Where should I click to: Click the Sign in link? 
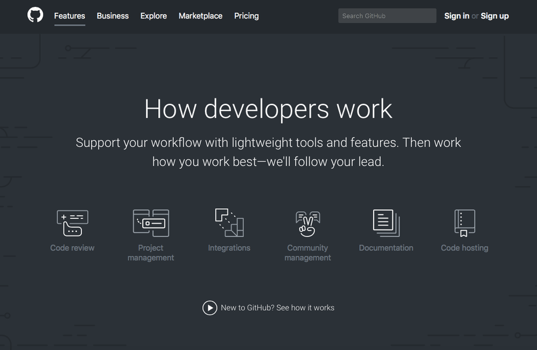tap(457, 16)
